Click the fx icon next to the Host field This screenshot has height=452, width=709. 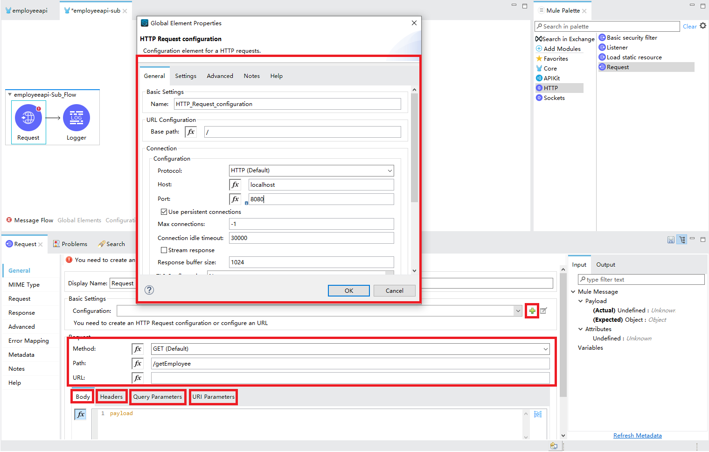point(235,184)
